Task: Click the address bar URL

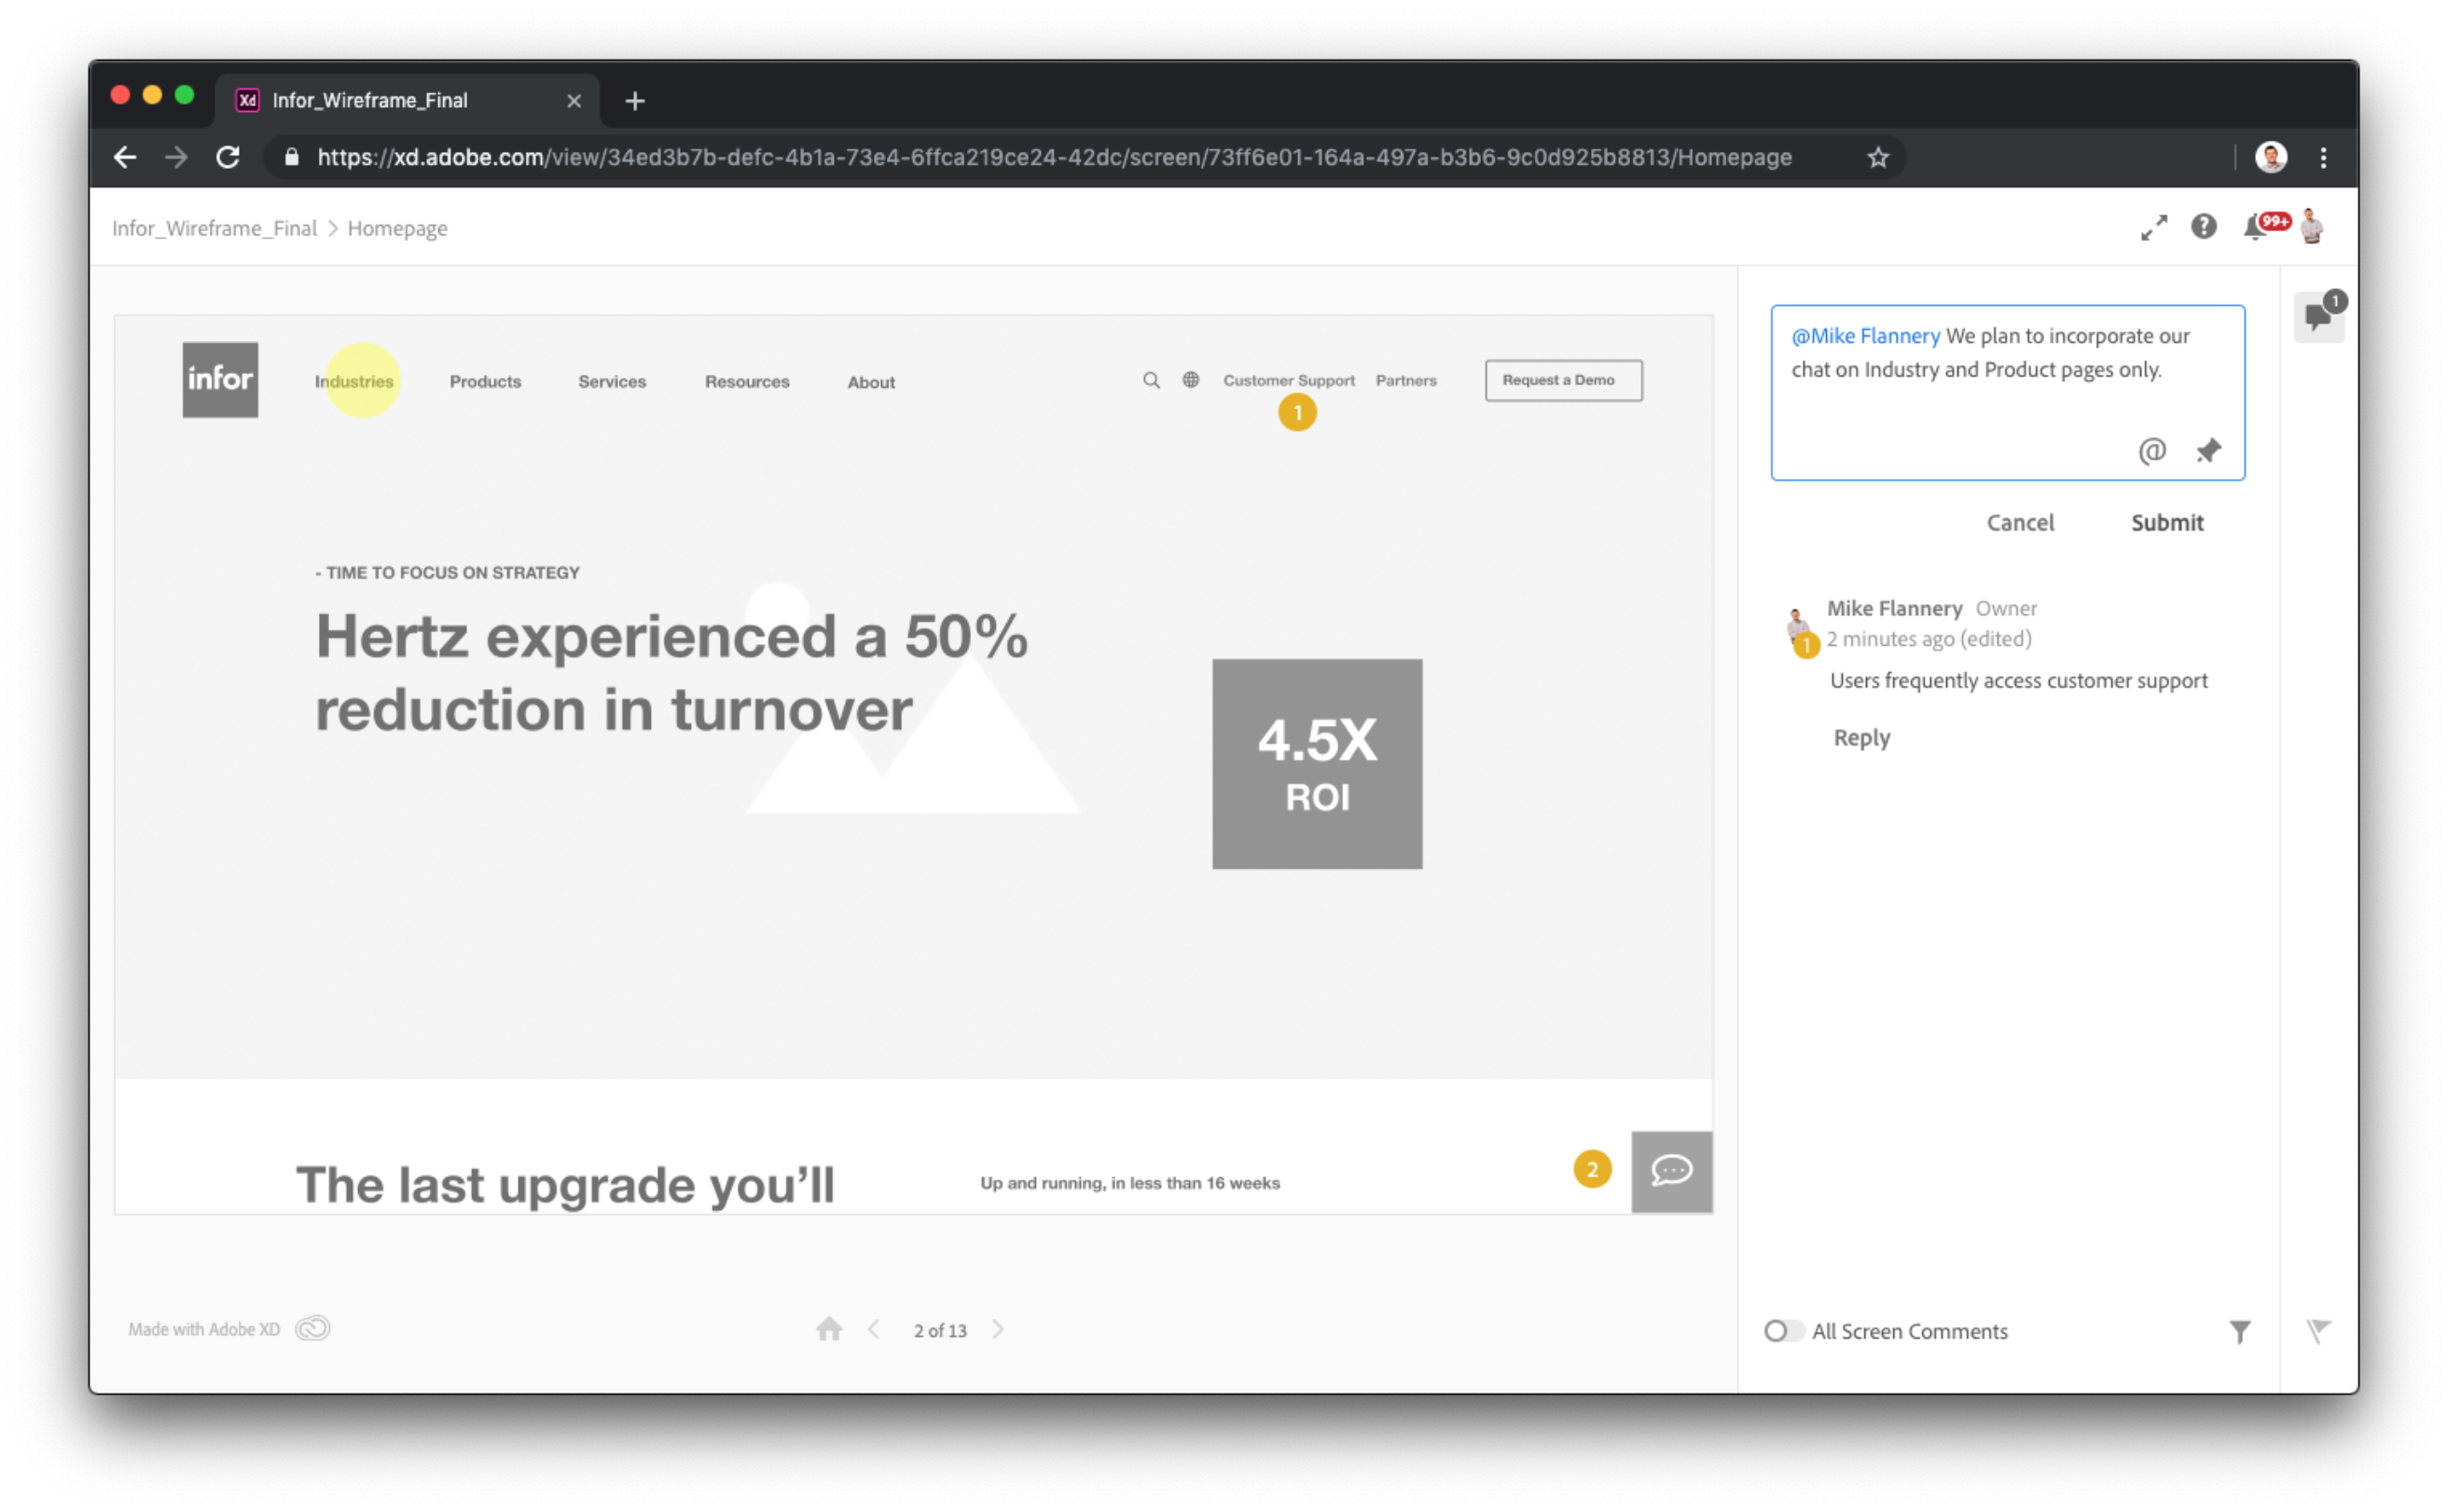Action: coord(1054,157)
